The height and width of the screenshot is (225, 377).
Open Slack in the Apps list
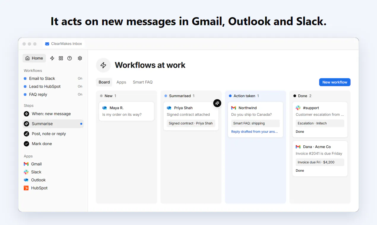tap(36, 172)
